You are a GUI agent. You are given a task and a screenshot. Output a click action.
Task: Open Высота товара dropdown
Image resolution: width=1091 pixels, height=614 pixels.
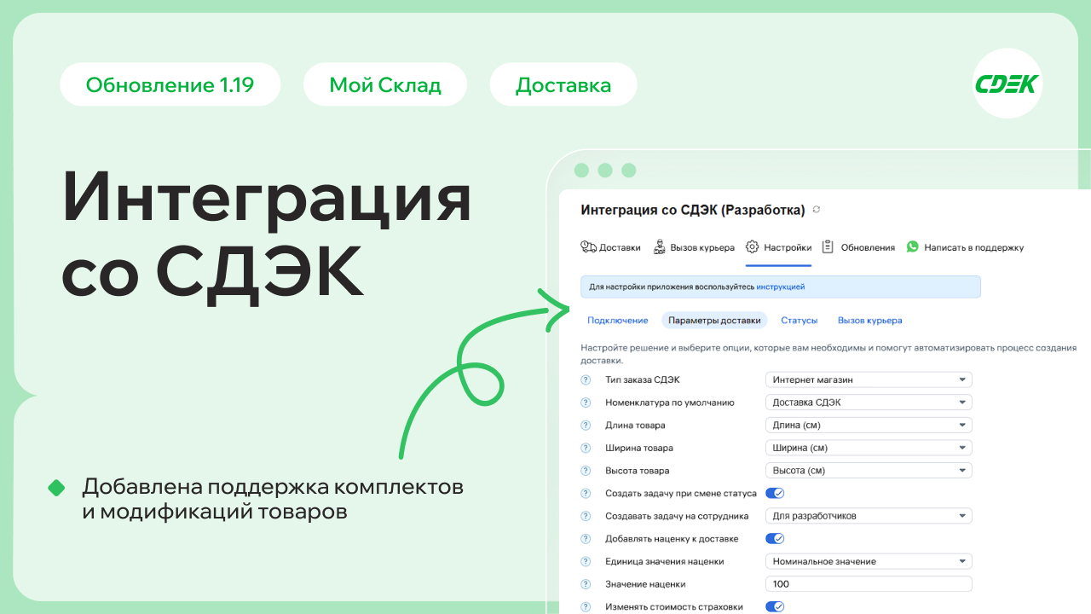(869, 470)
